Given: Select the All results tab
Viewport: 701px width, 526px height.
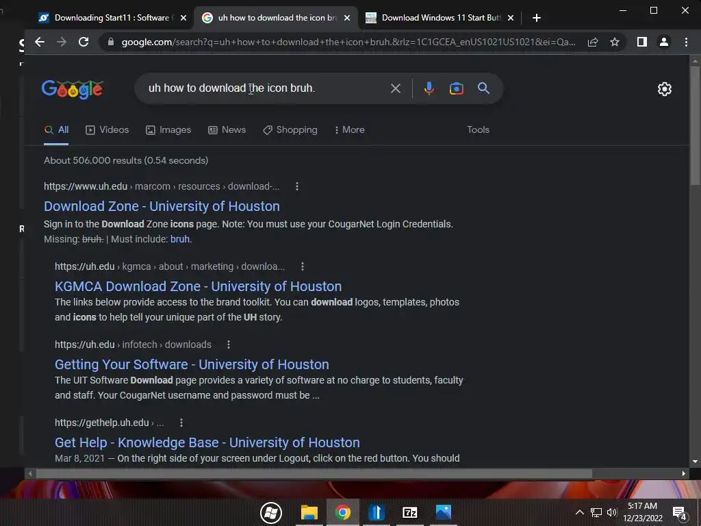Looking at the screenshot, I should [56, 130].
